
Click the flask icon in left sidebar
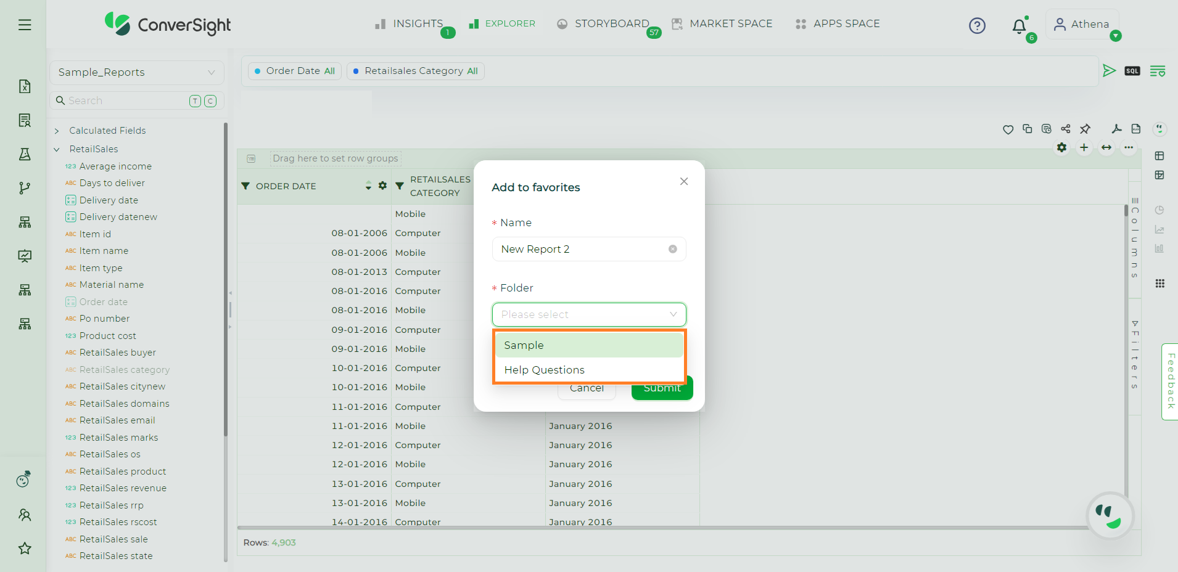click(25, 154)
